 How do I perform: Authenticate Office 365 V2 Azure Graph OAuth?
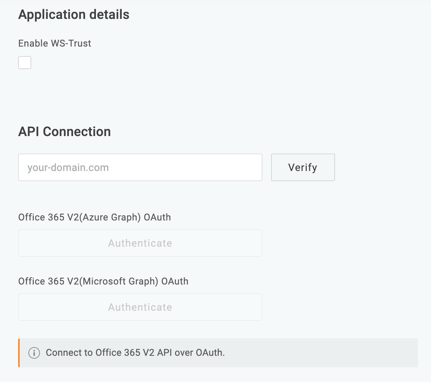point(140,243)
